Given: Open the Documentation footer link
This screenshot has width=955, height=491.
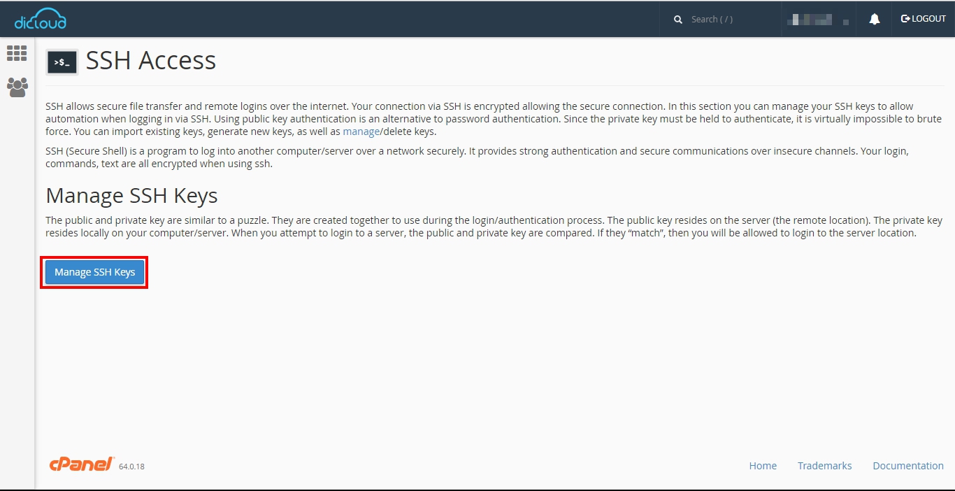Looking at the screenshot, I should tap(907, 466).
